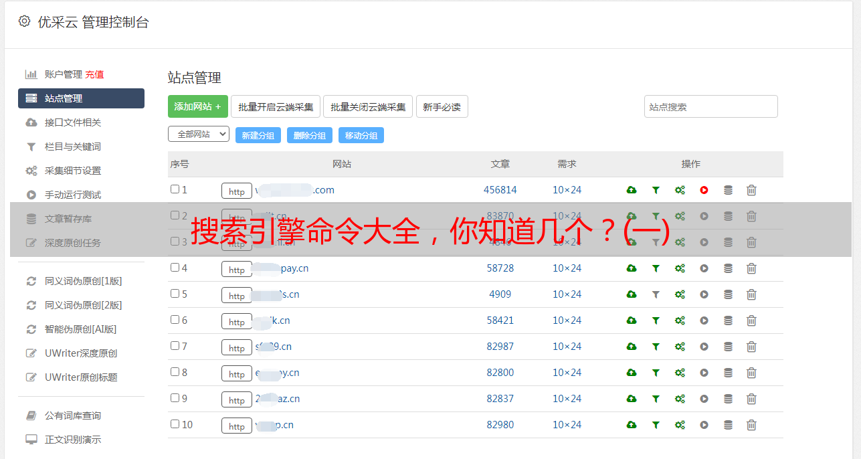Click the cloud upload icon in row 10
The height and width of the screenshot is (459, 861).
(x=631, y=425)
